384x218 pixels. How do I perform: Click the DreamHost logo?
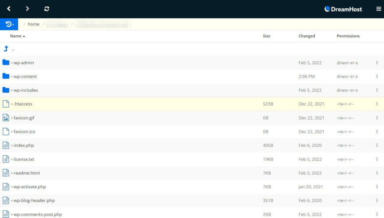tap(343, 9)
